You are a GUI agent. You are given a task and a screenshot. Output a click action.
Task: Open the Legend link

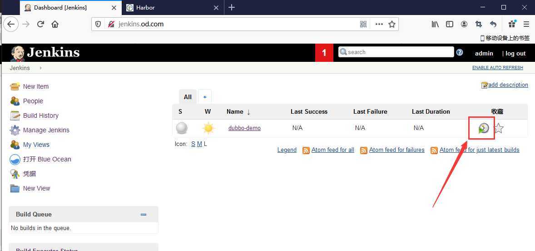[x=287, y=150]
